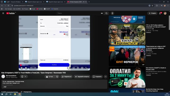Viewport: 170px width, 96px height.
Task: Open My Grok Bot Setup video title
Action: (x=155, y=90)
